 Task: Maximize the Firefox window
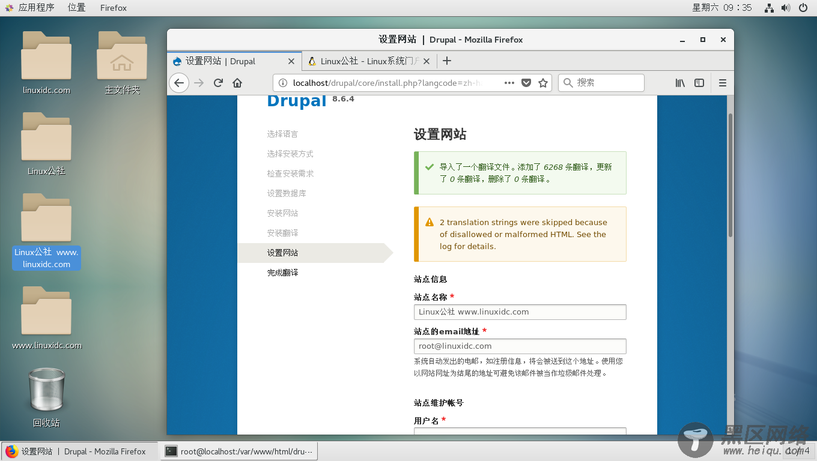coord(702,40)
